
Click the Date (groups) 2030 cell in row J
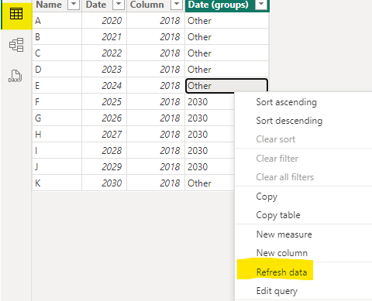(209, 167)
